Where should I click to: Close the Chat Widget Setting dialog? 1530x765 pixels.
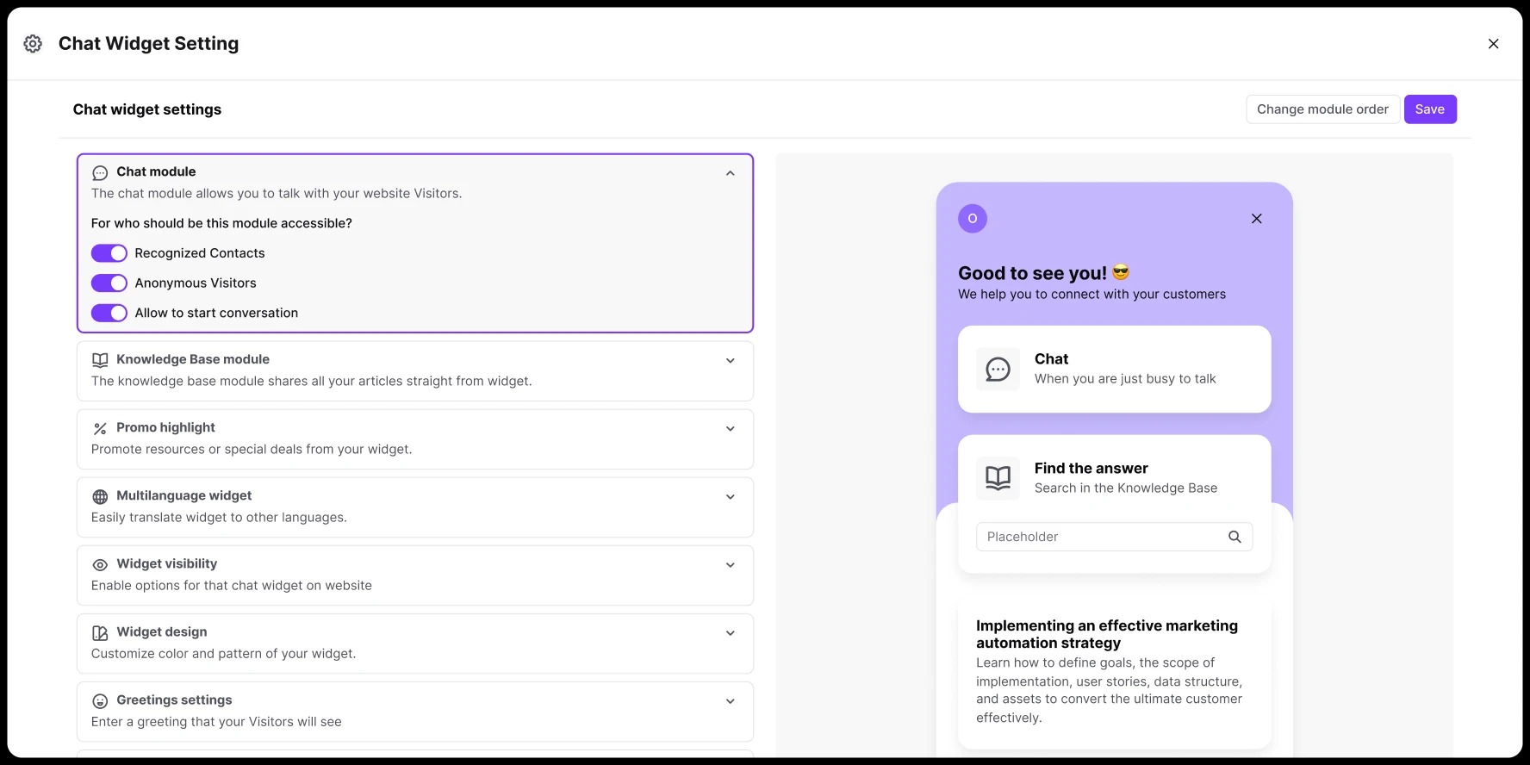click(x=1493, y=44)
